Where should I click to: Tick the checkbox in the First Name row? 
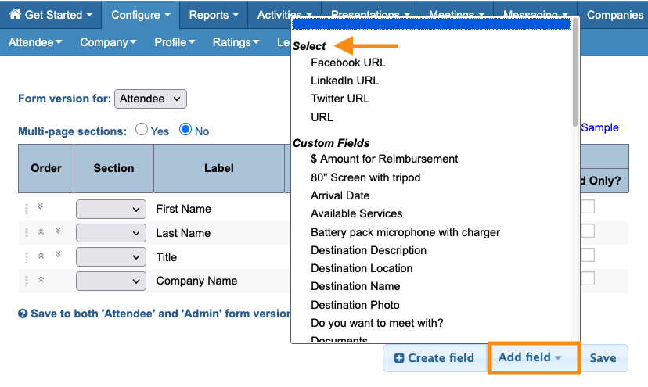587,206
